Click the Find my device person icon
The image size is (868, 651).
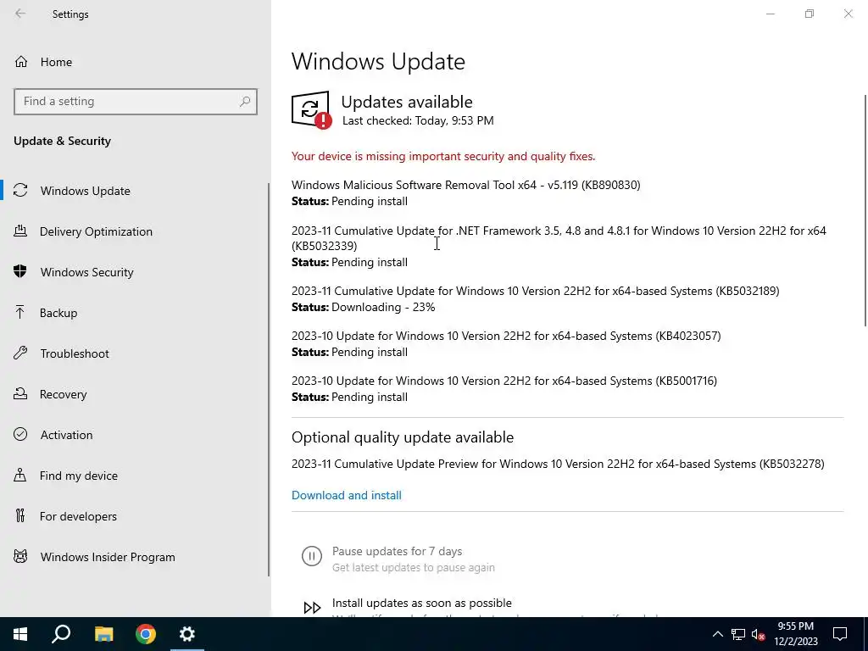tap(20, 475)
